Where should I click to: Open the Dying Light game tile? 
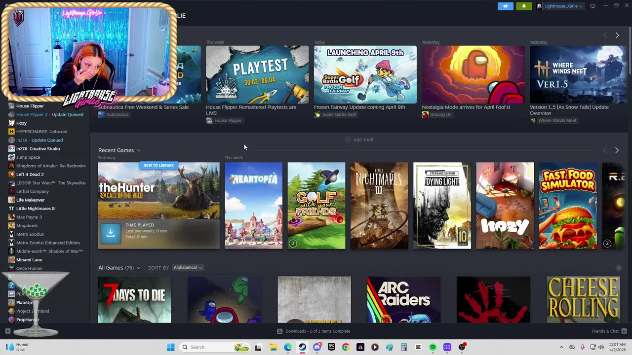pyautogui.click(x=442, y=206)
